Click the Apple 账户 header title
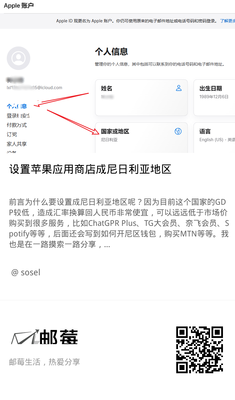 (x=19, y=6)
